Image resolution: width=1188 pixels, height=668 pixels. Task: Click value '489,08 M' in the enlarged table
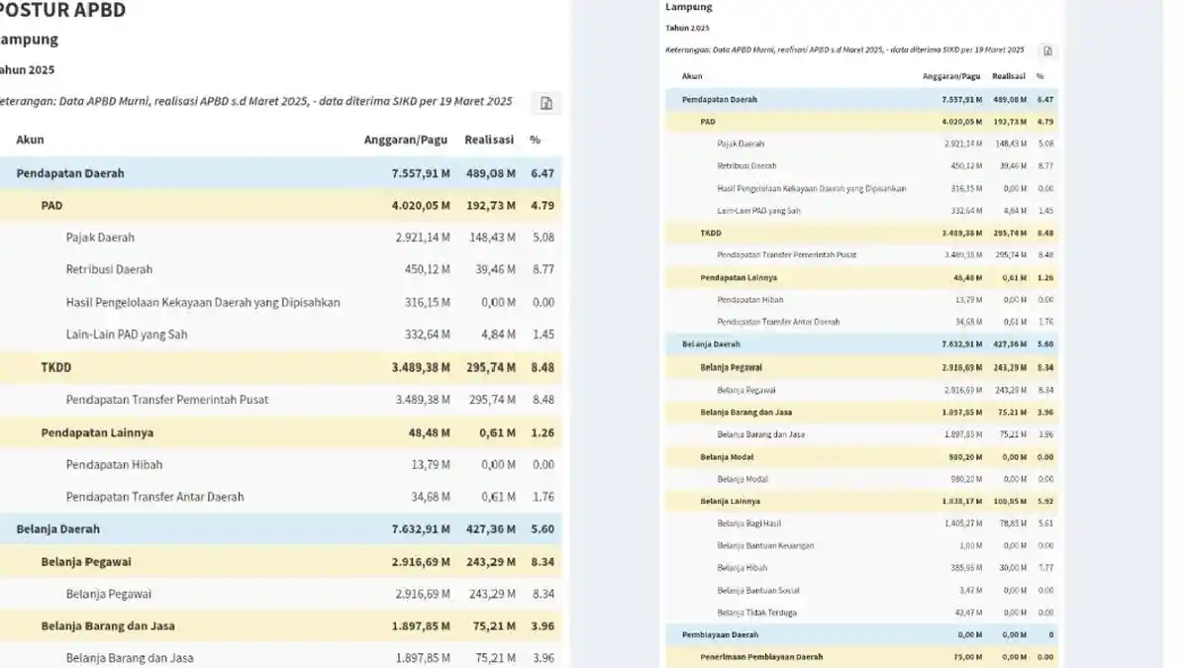491,173
